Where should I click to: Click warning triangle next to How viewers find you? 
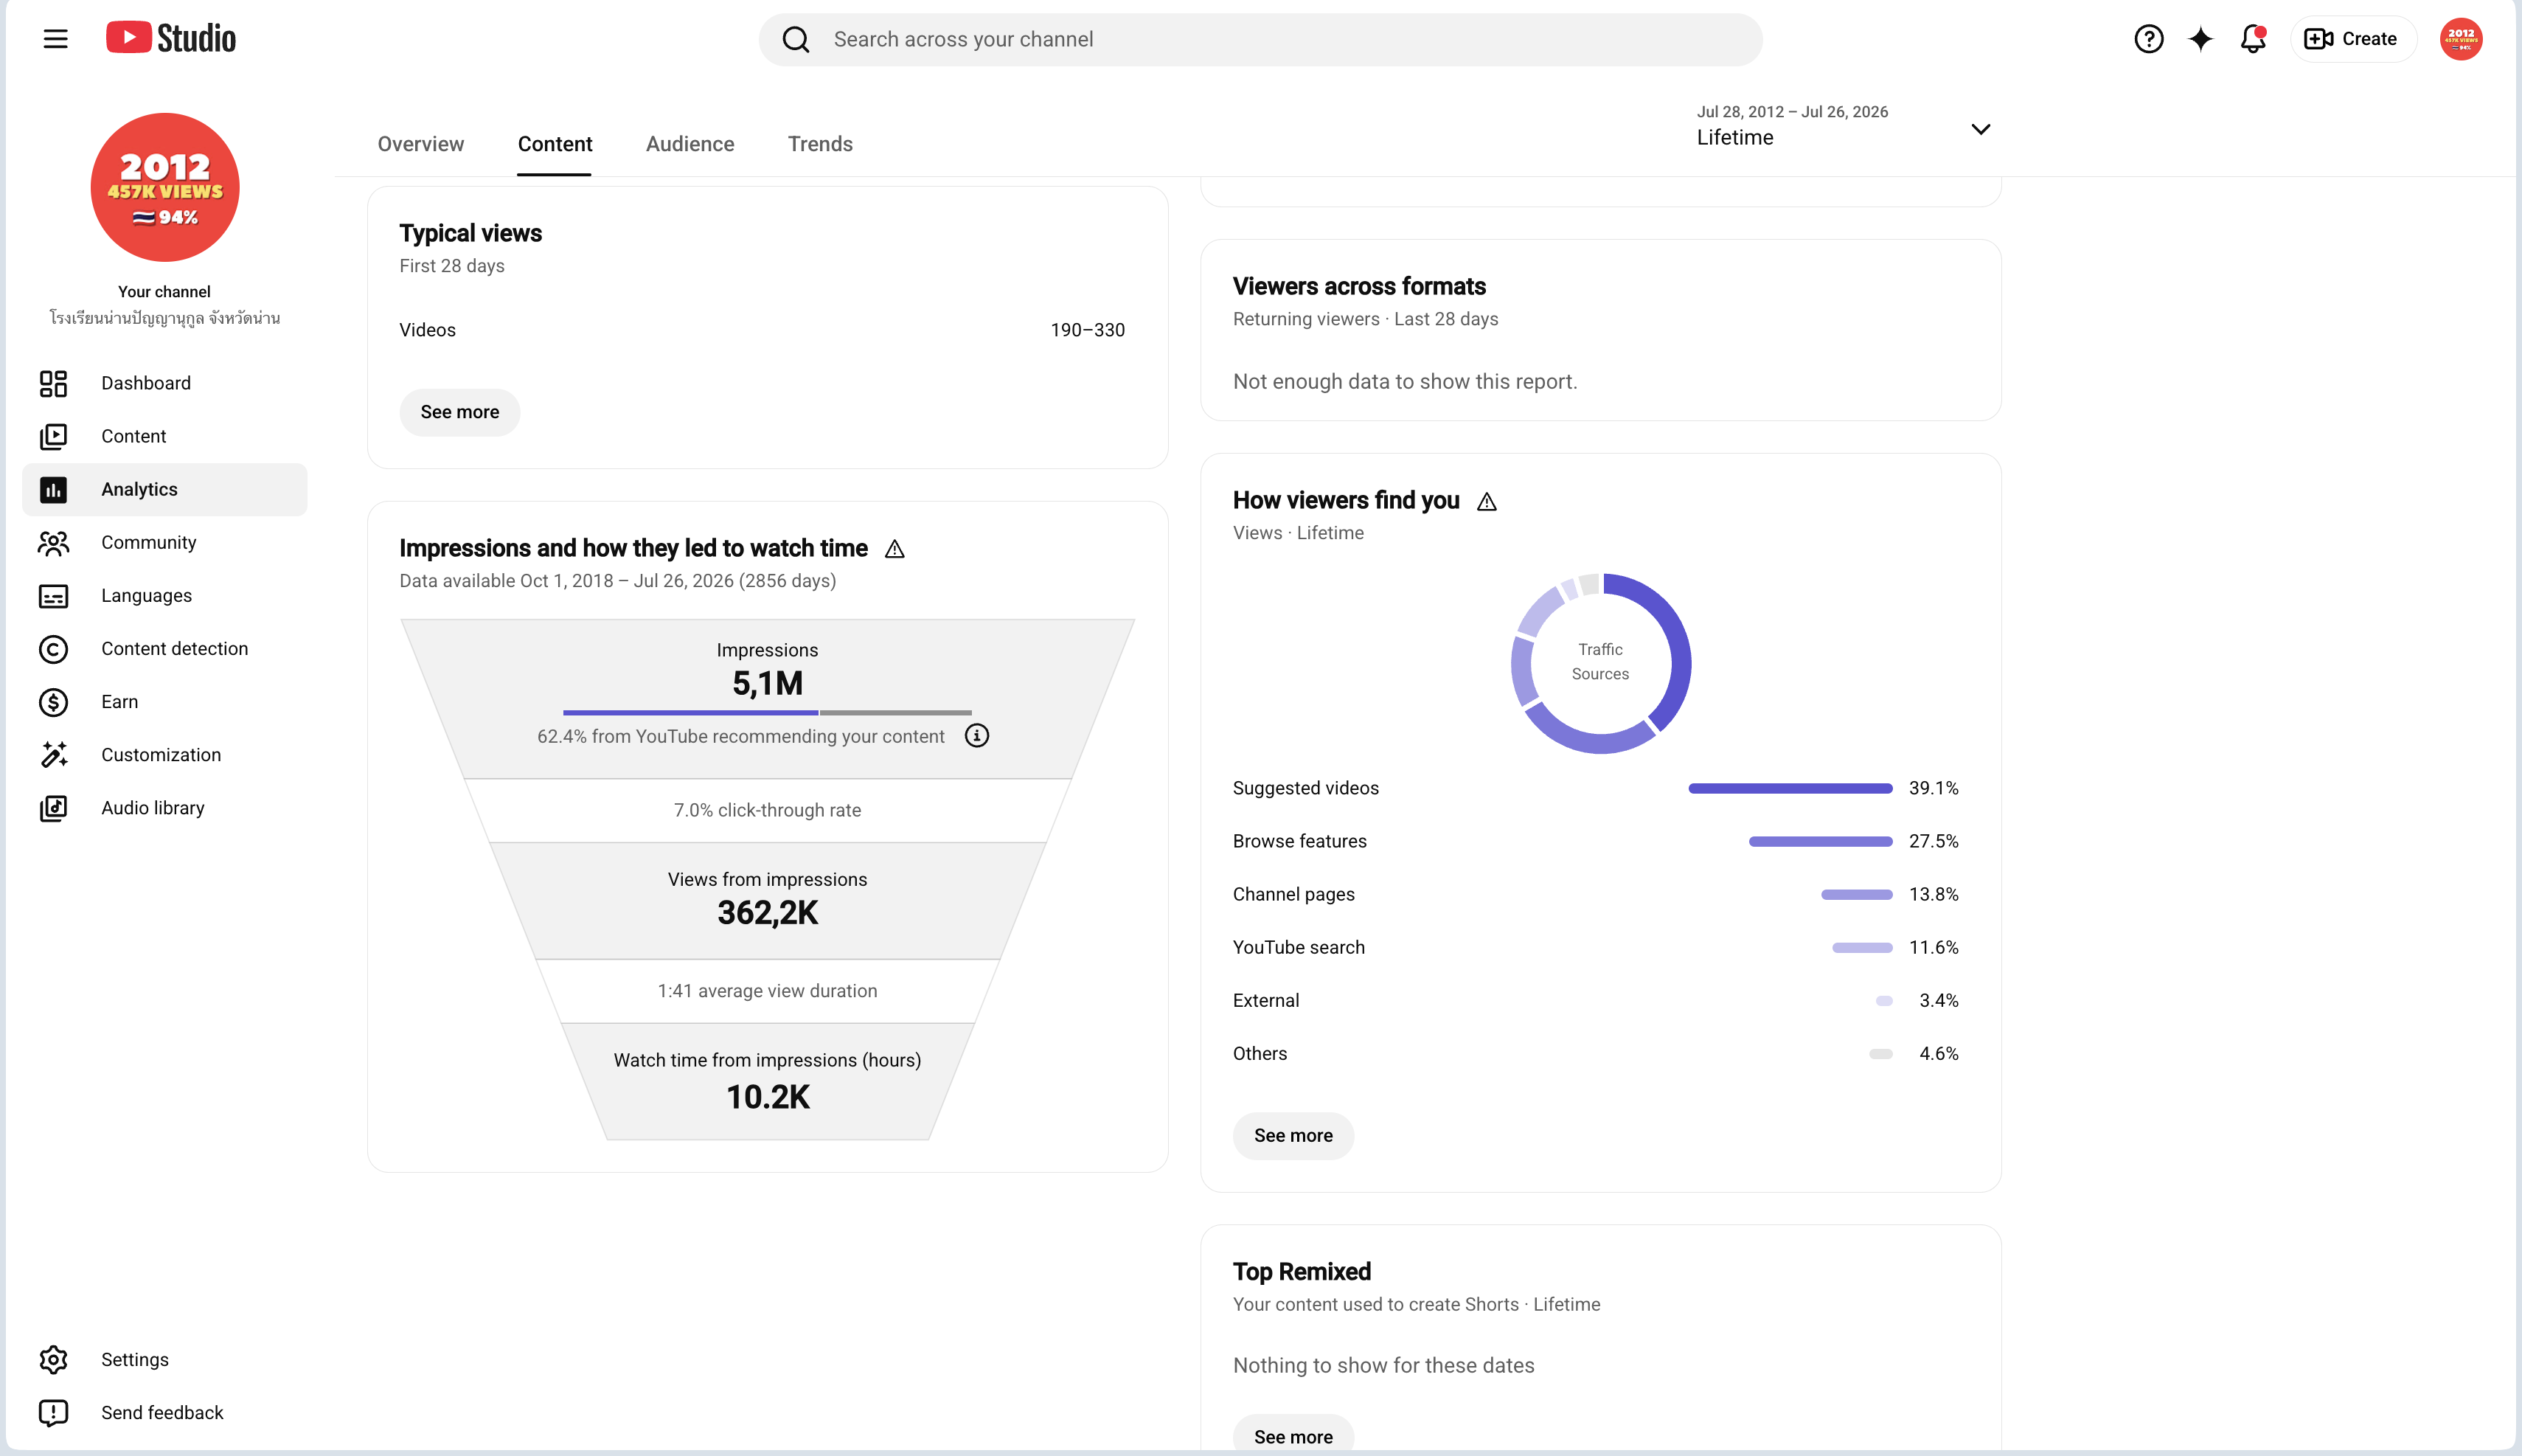point(1487,501)
